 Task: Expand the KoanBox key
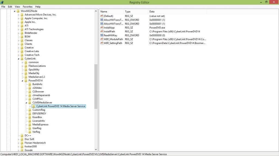(26, 117)
